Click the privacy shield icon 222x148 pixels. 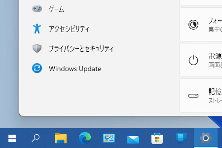click(37, 48)
